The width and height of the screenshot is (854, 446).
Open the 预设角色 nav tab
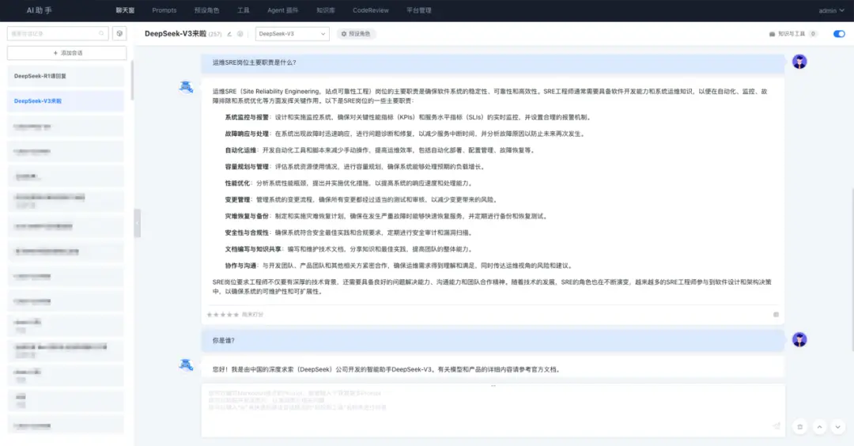pyautogui.click(x=206, y=10)
